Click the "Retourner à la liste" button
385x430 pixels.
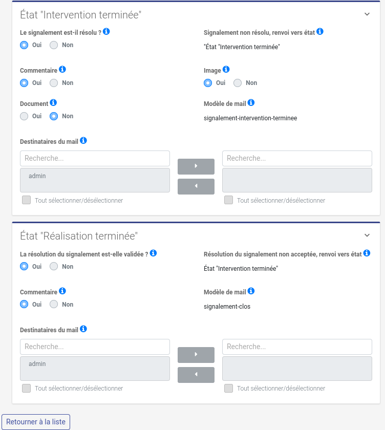click(x=35, y=421)
